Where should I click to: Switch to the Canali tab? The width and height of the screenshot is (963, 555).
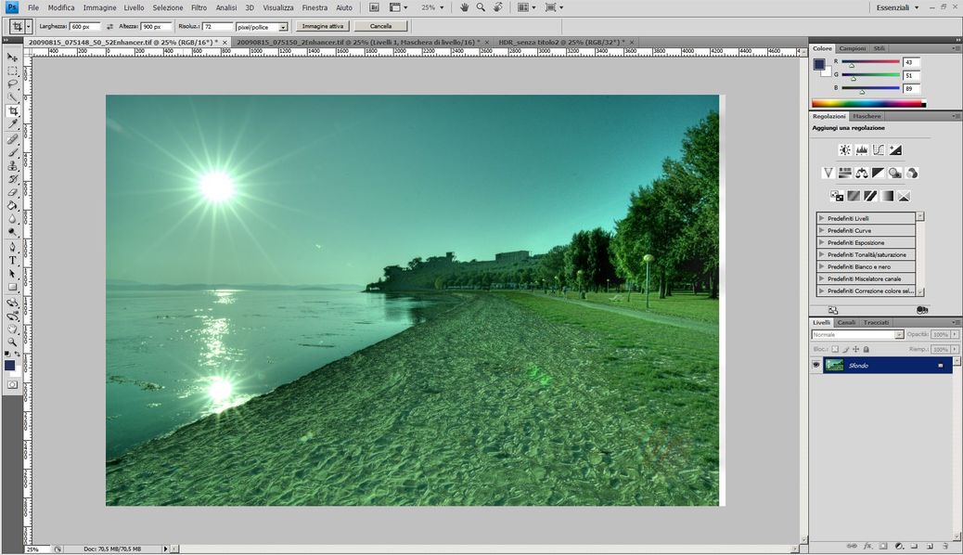pyautogui.click(x=846, y=322)
